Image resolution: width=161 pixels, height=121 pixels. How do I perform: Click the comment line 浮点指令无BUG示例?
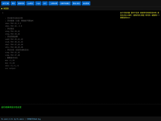[x=14, y=18]
